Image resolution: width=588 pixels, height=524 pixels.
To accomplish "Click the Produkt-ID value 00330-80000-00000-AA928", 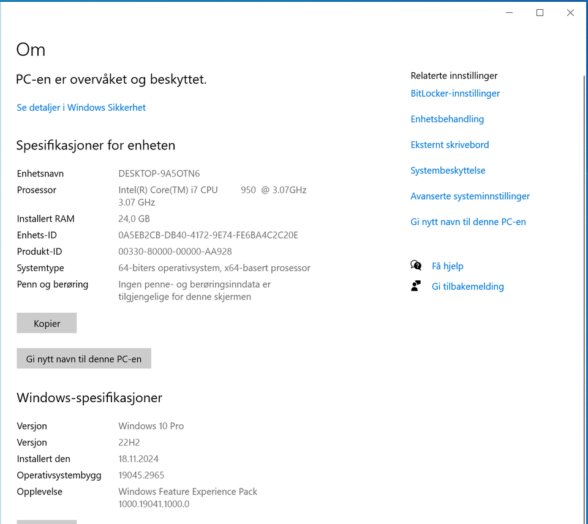I will (175, 252).
